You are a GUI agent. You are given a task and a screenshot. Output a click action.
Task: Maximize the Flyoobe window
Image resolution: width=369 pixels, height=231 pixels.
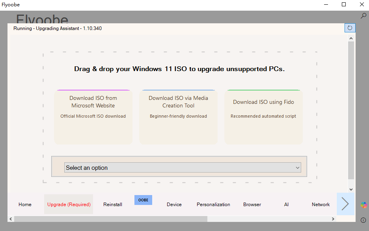344,4
